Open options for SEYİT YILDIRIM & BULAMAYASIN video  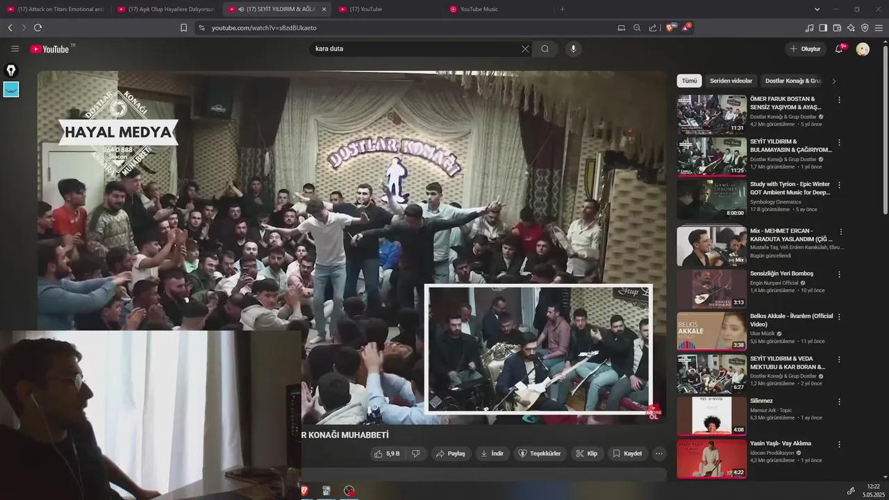point(839,142)
